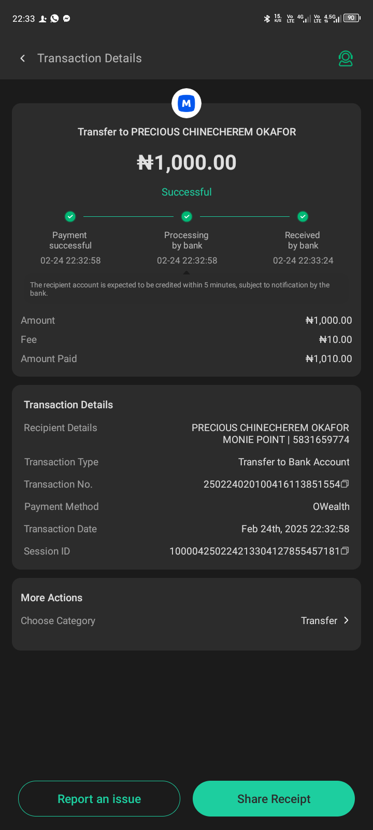
Task: Tap the battery indicator in status bar
Action: point(352,18)
